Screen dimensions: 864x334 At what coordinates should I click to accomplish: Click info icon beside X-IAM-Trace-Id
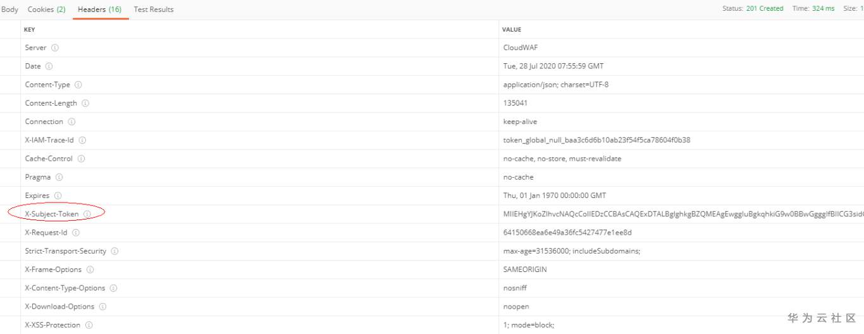pyautogui.click(x=82, y=140)
